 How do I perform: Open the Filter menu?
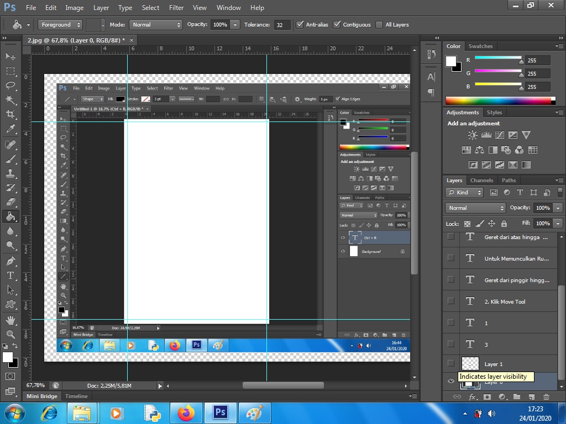tap(176, 7)
